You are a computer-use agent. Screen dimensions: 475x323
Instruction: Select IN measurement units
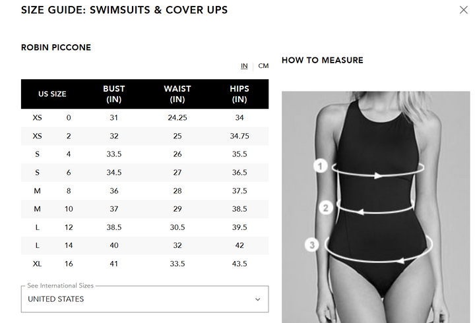coord(244,66)
